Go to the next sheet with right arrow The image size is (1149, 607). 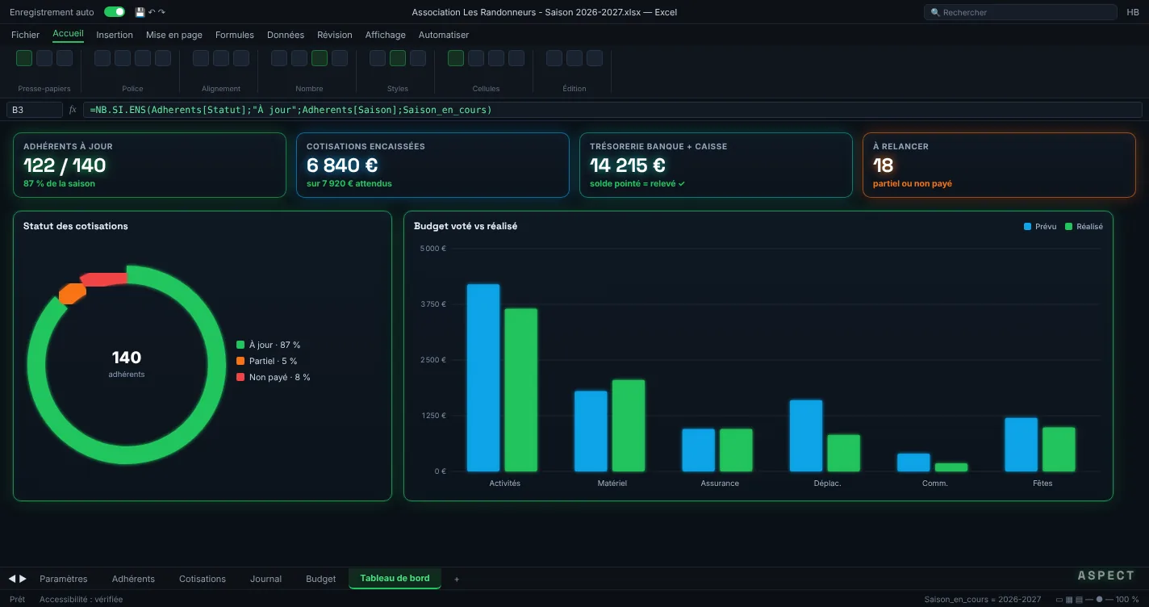coord(23,579)
